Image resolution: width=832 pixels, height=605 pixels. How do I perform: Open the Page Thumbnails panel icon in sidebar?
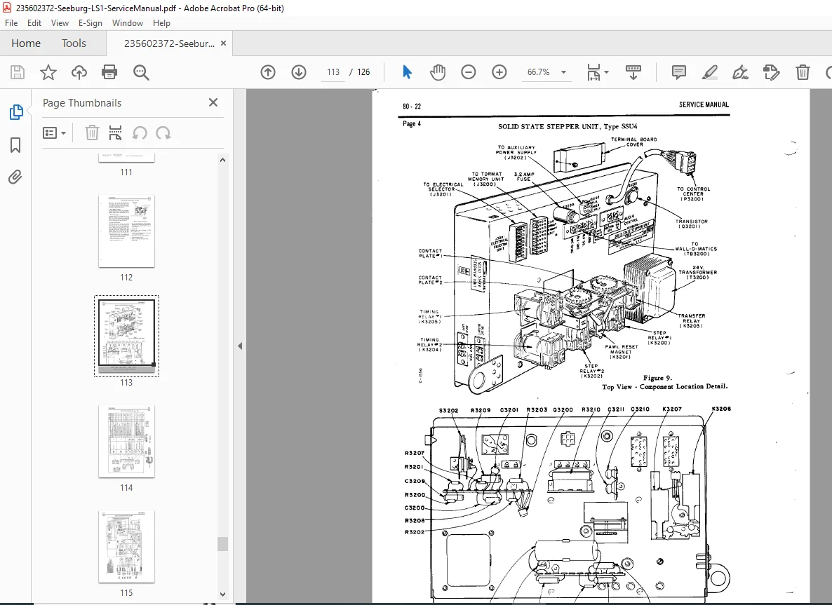[16, 112]
